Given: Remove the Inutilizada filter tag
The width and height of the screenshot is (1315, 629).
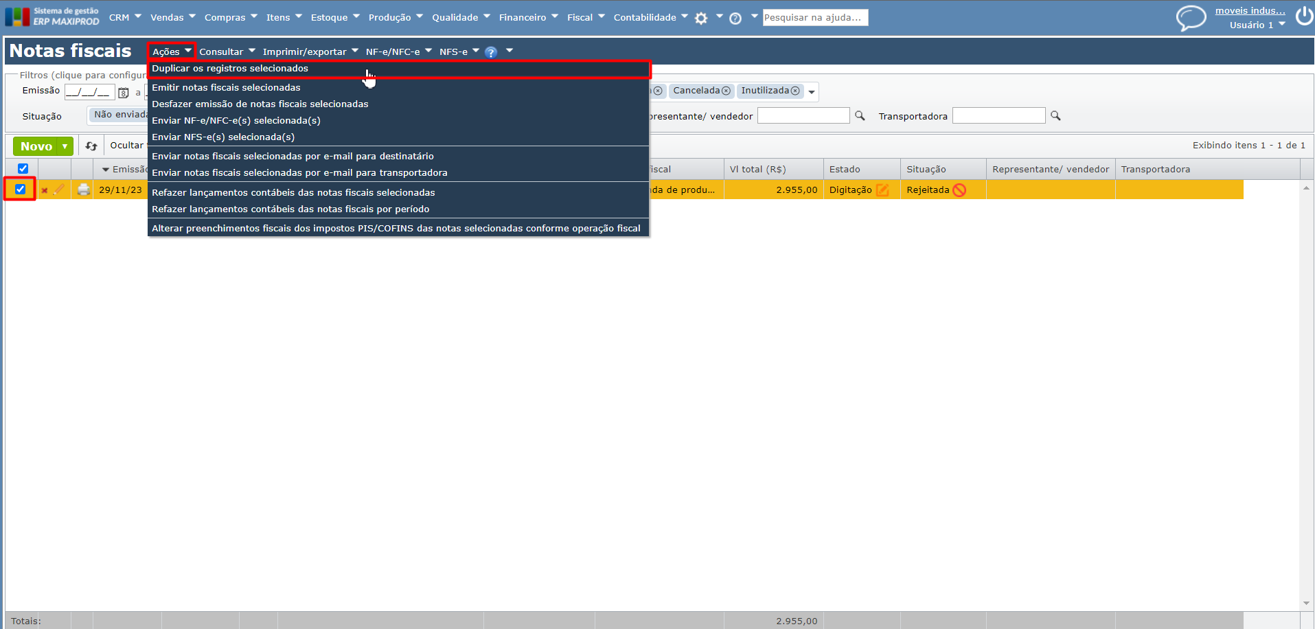Looking at the screenshot, I should [795, 91].
